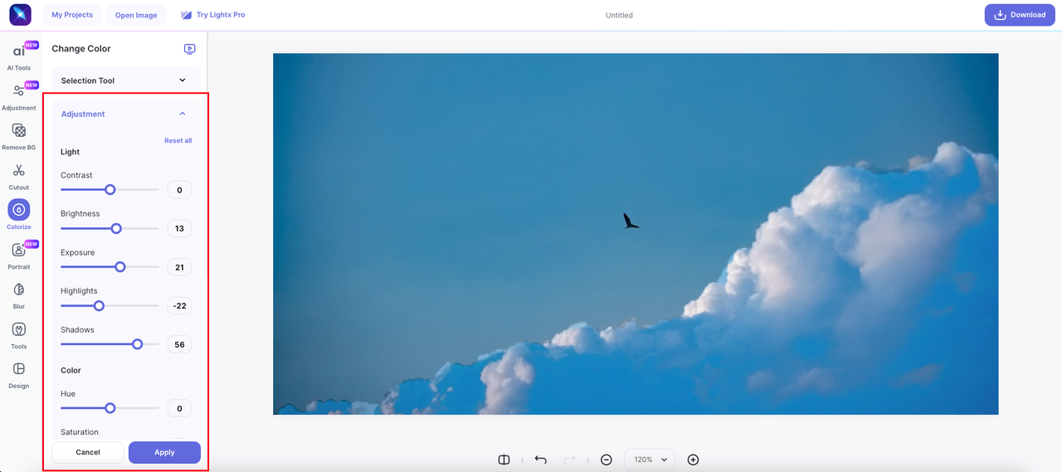Open the Design sidebar item
Screen dimensions: 1062x472
[19, 375]
